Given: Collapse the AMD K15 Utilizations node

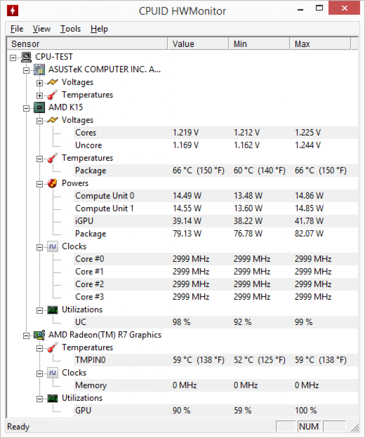Looking at the screenshot, I should 40,311.
